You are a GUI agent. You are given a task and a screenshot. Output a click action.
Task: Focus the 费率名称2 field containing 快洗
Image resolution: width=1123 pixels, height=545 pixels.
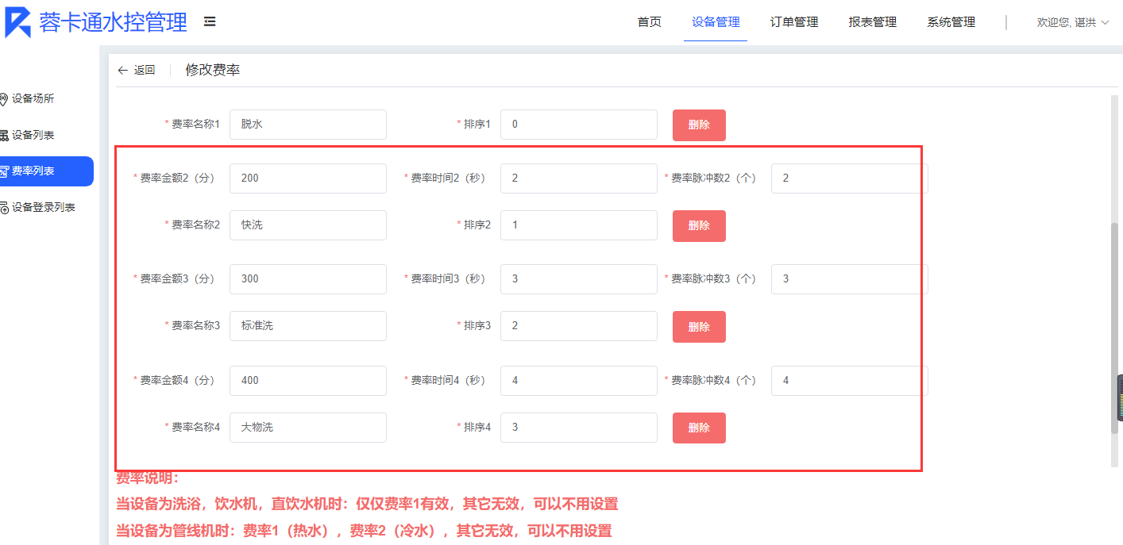coord(307,225)
